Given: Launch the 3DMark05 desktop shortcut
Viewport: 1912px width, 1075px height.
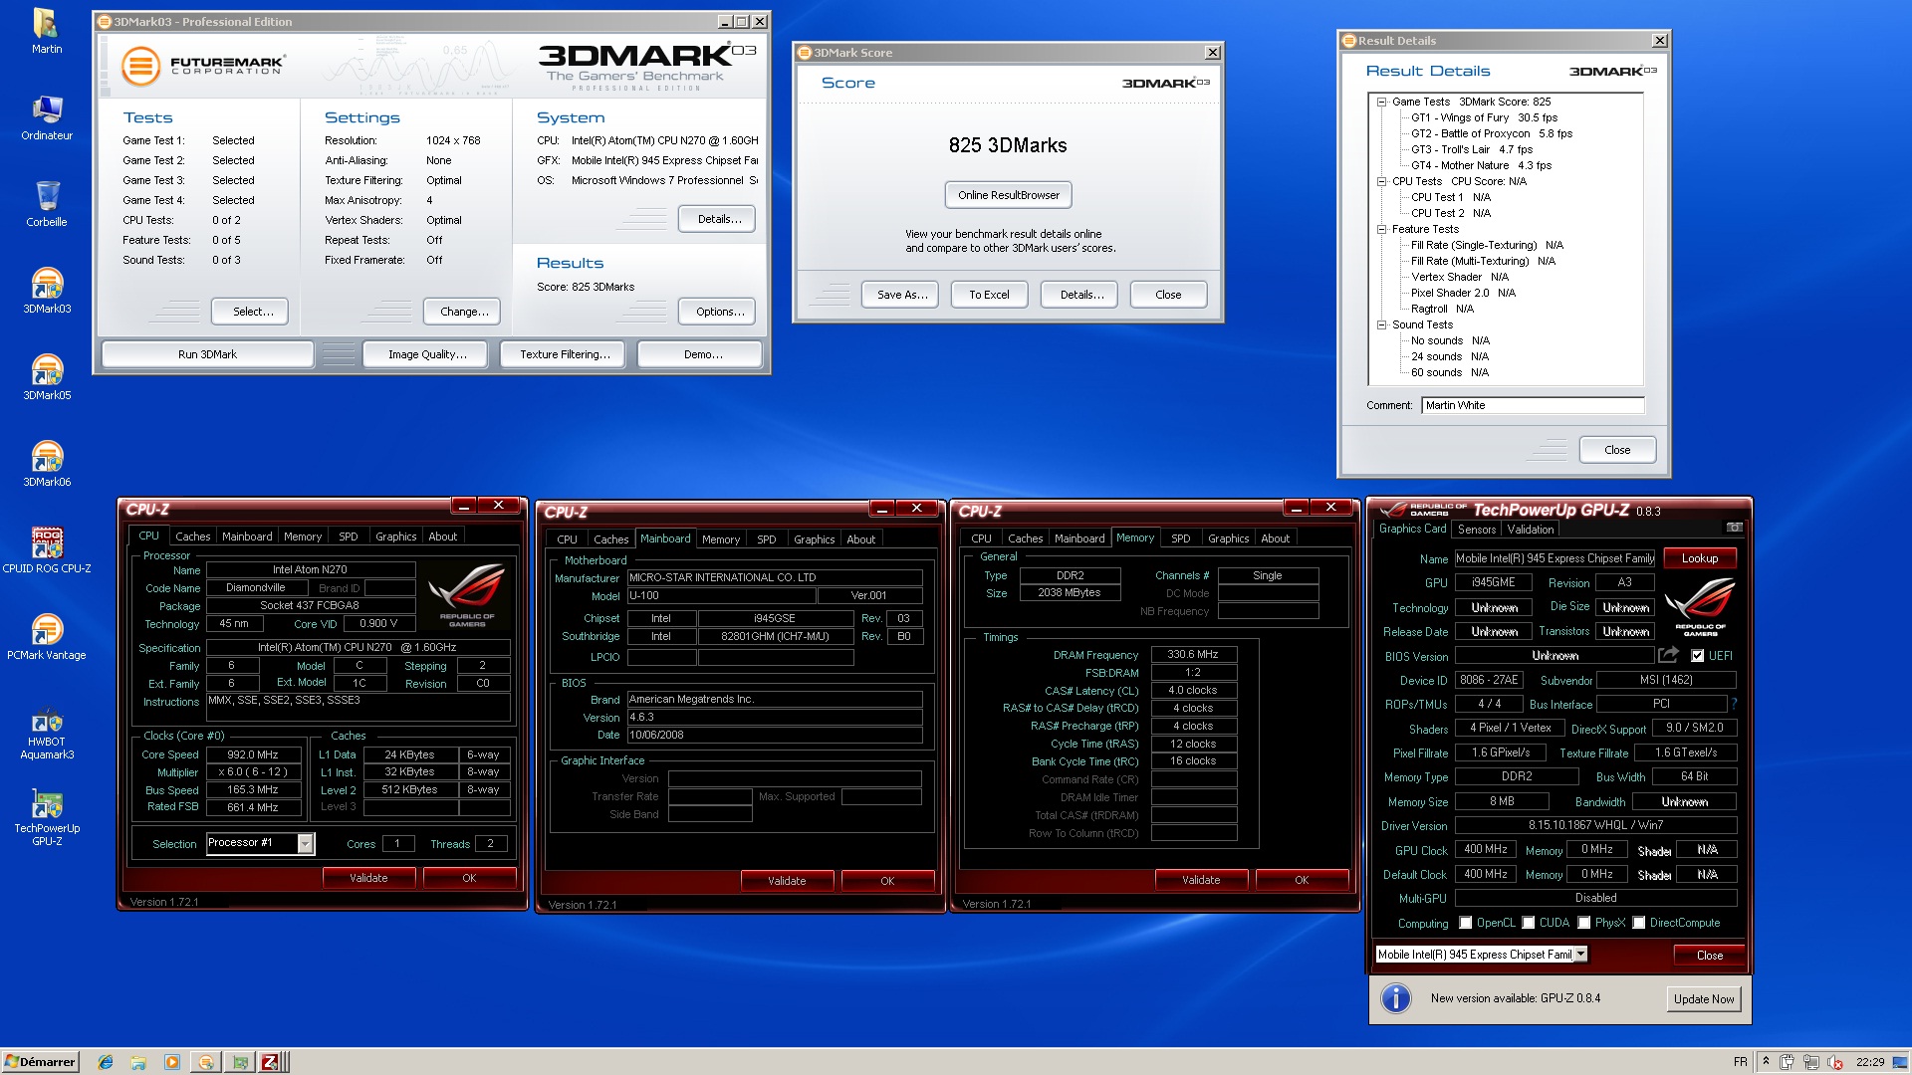Looking at the screenshot, I should 47,377.
